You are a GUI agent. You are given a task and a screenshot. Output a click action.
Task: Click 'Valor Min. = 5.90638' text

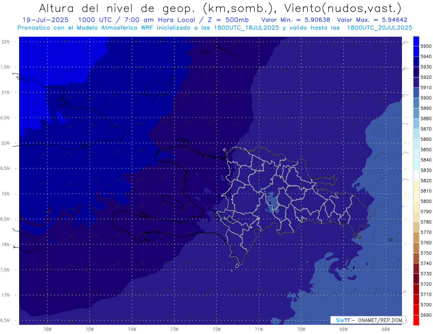296,20
